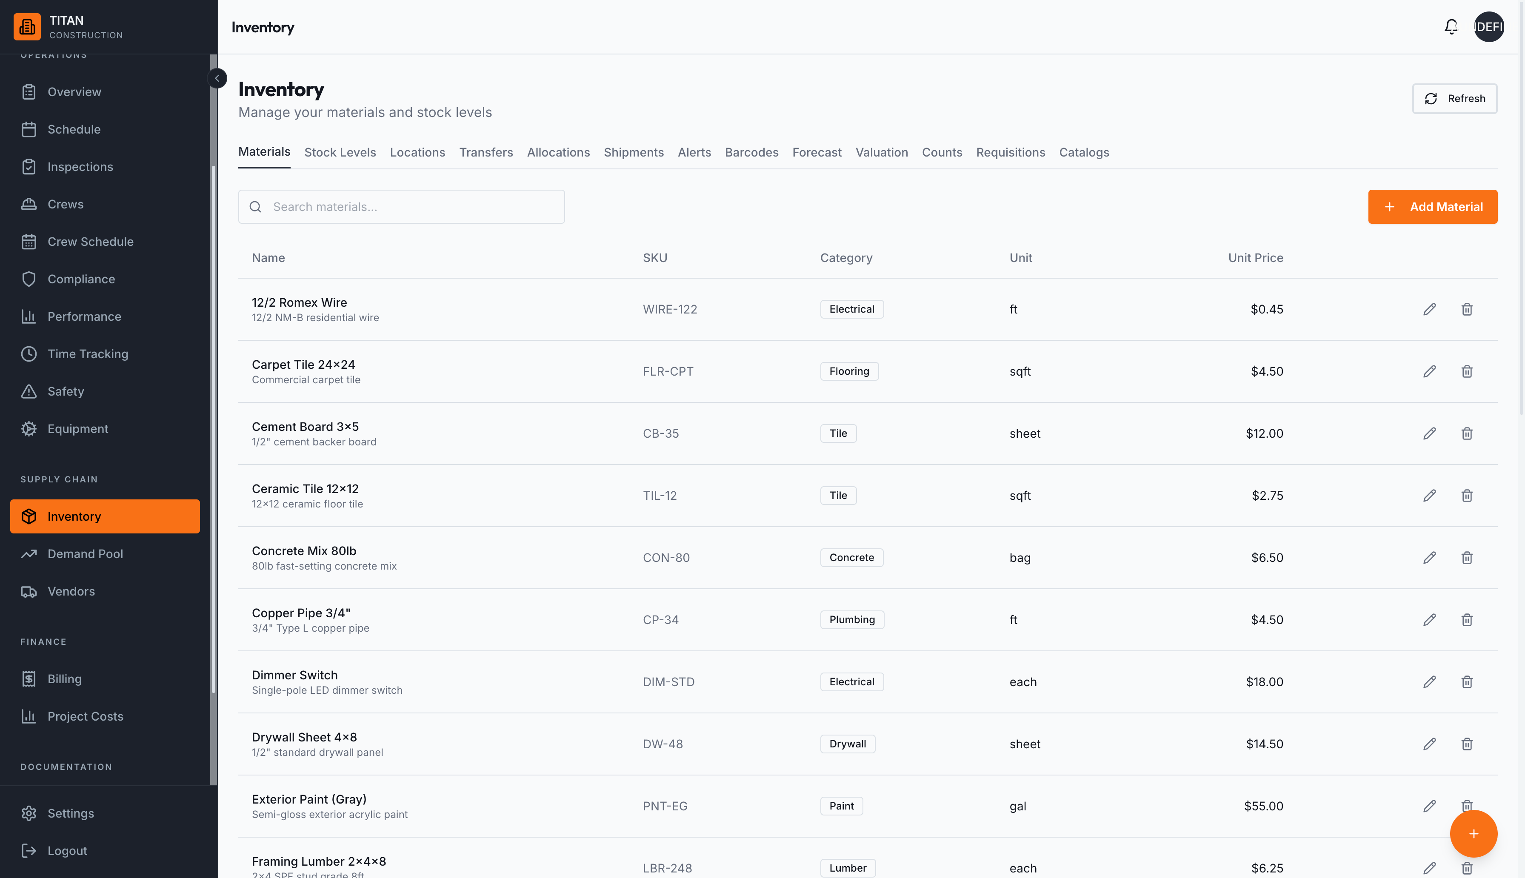This screenshot has width=1525, height=878.
Task: Collapse the sidebar with the chevron button
Action: 217,78
